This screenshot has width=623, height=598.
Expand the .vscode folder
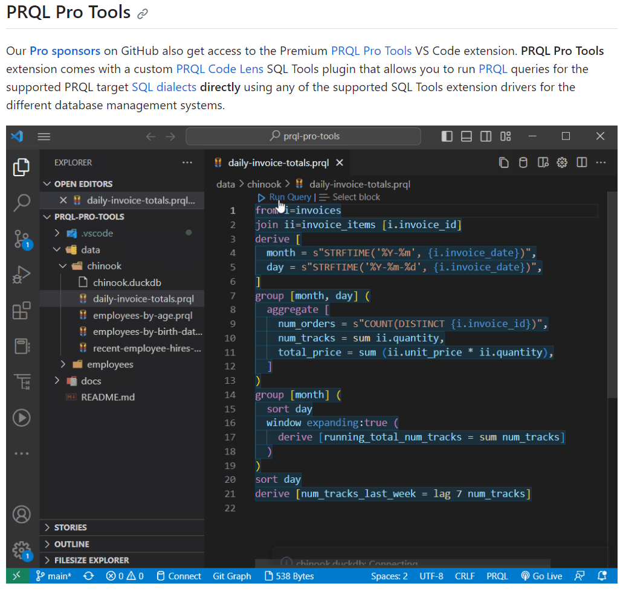click(57, 233)
